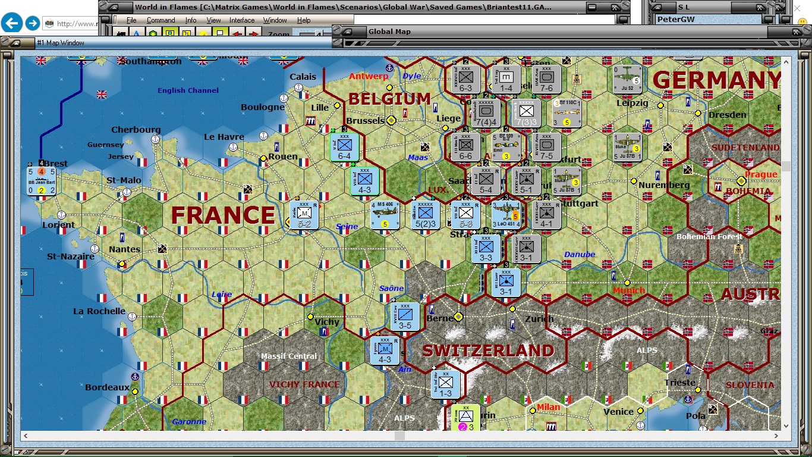Image resolution: width=812 pixels, height=457 pixels.
Task: Click the Nuremberg city label
Action: 664,185
